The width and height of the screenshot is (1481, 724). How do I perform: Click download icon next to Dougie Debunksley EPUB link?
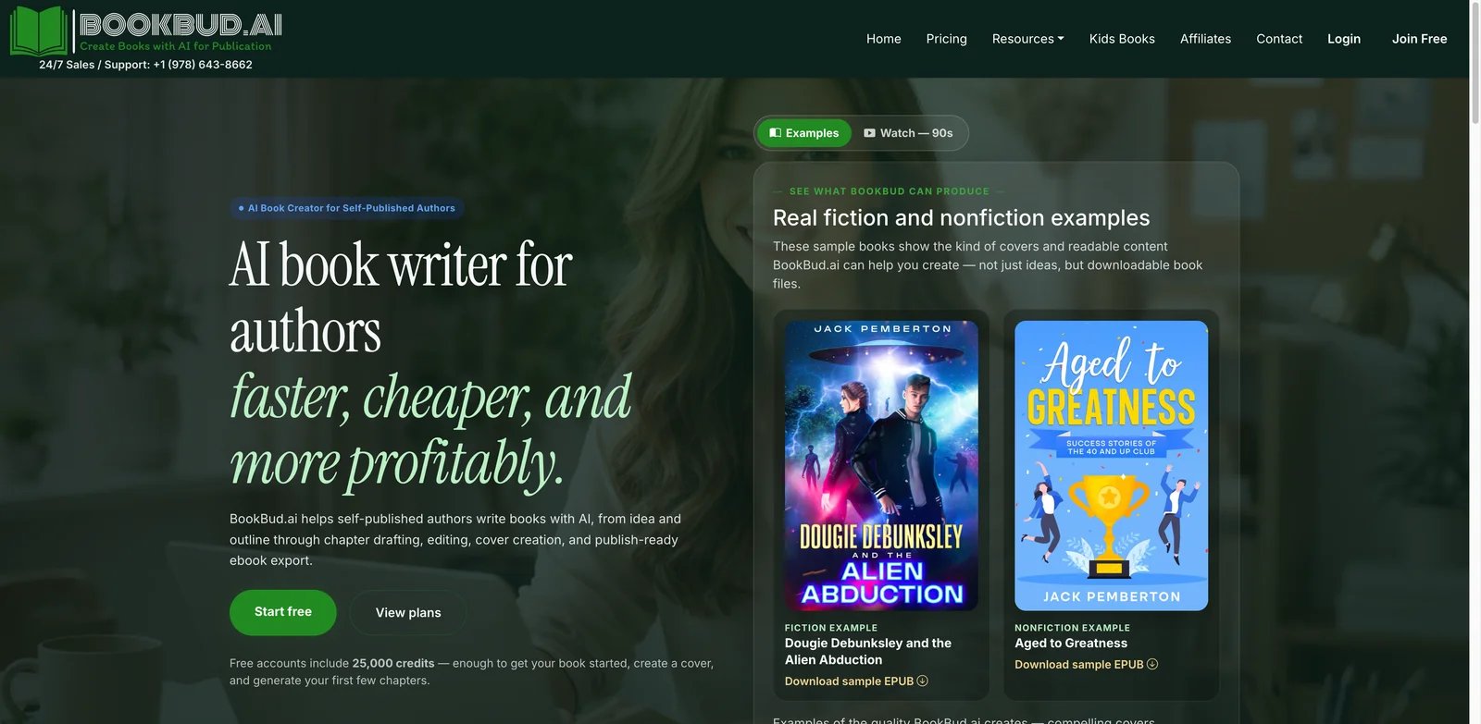coord(923,681)
